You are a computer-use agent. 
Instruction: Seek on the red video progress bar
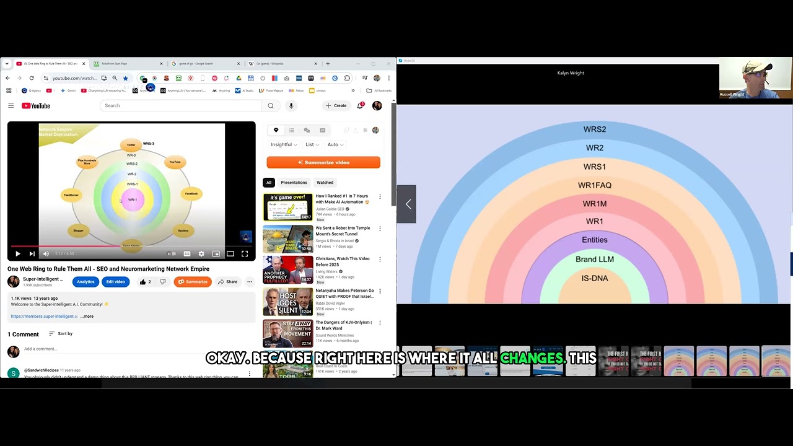(x=131, y=246)
